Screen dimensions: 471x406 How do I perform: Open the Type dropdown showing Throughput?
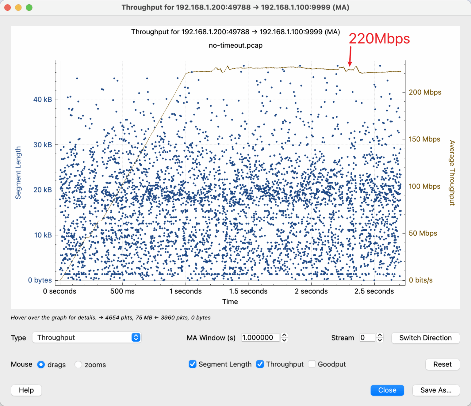[x=86, y=337]
